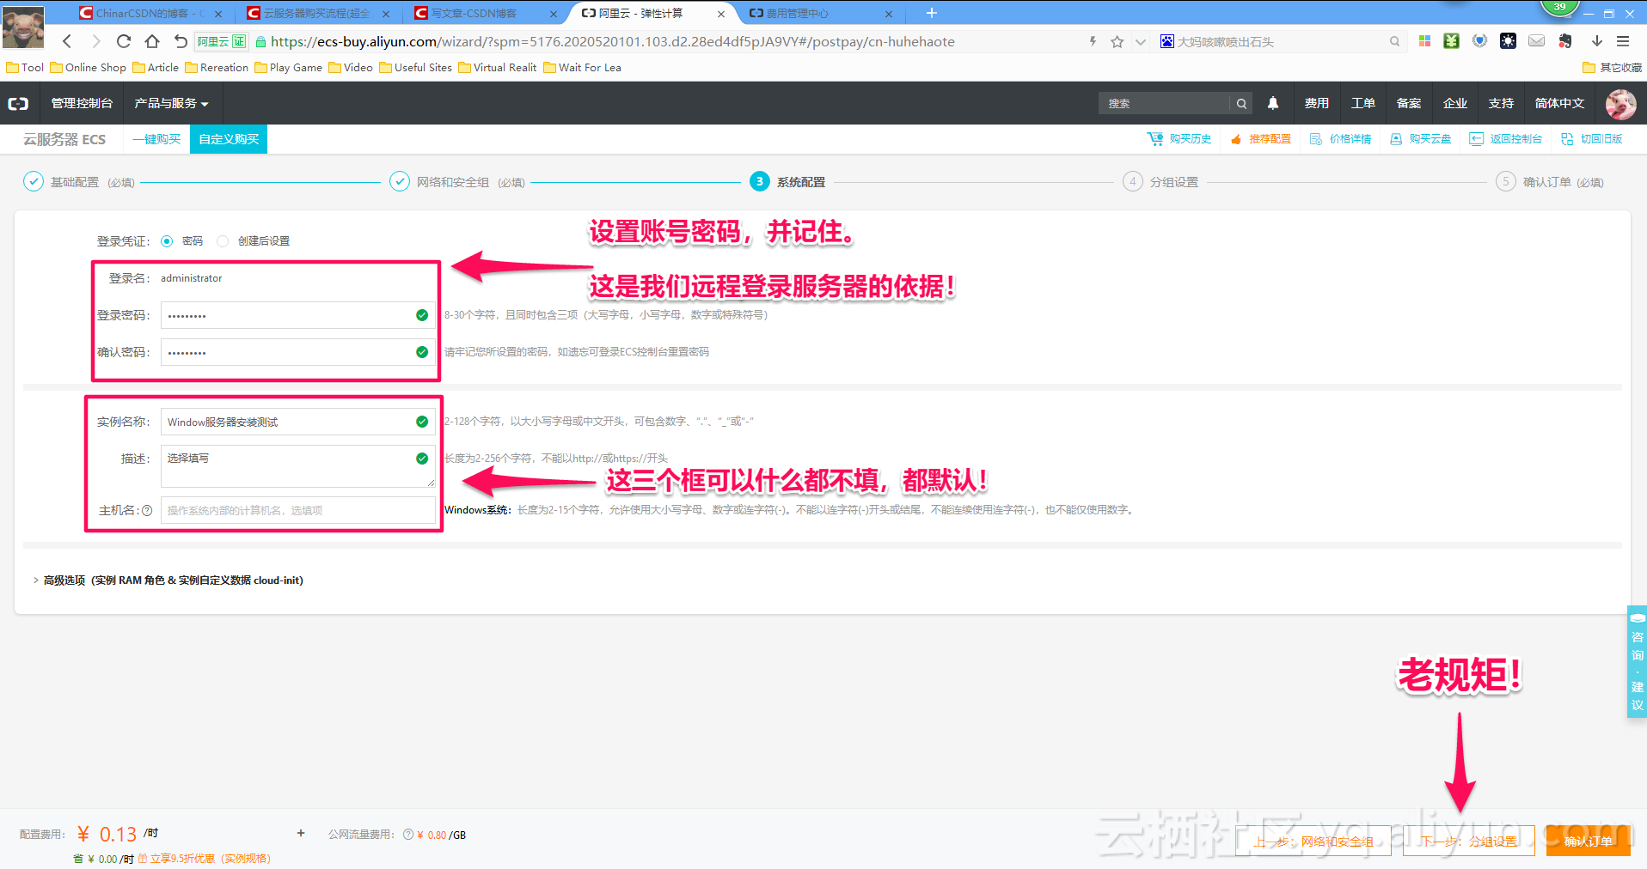Open 管理控制台 in the header

coord(82,103)
